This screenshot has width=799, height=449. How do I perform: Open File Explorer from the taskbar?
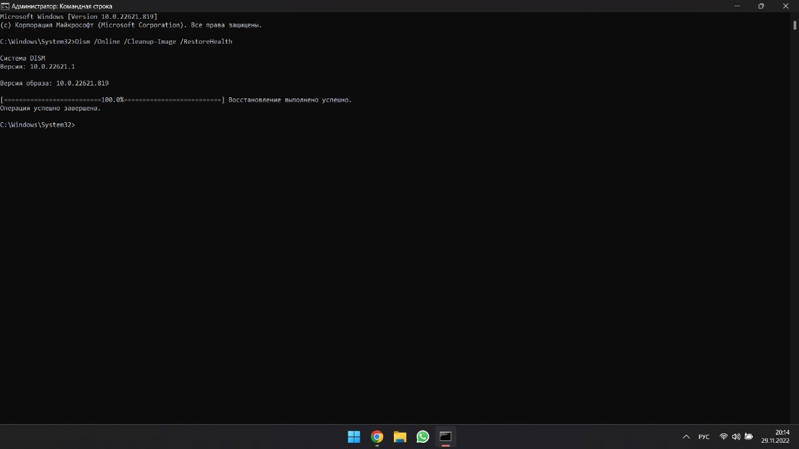[x=400, y=437]
